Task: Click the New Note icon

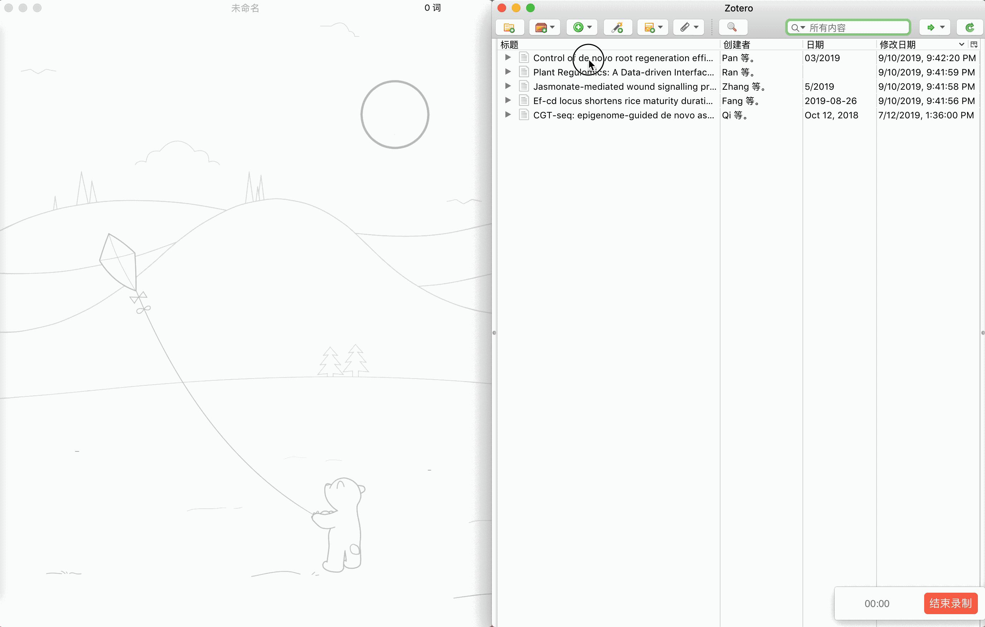Action: click(650, 28)
